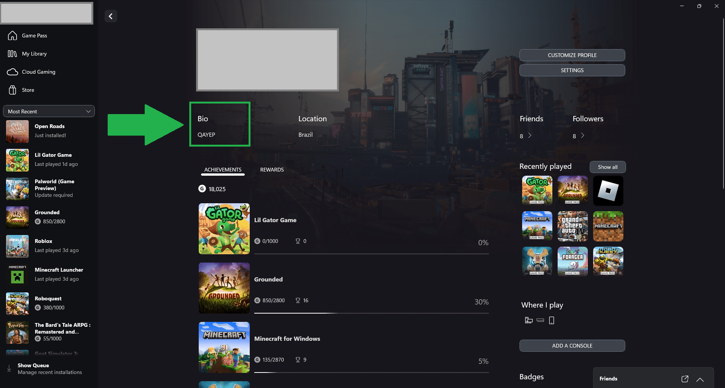Go back with the back arrow
The height and width of the screenshot is (388, 725).
point(111,16)
